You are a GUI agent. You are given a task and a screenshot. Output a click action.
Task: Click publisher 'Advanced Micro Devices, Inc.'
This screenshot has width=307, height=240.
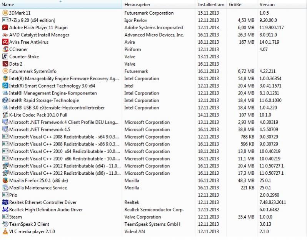pyautogui.click(x=154, y=35)
